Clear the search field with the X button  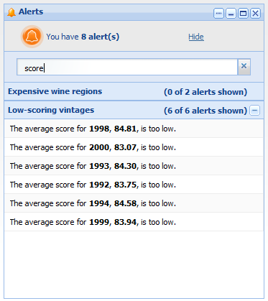pyautogui.click(x=244, y=66)
